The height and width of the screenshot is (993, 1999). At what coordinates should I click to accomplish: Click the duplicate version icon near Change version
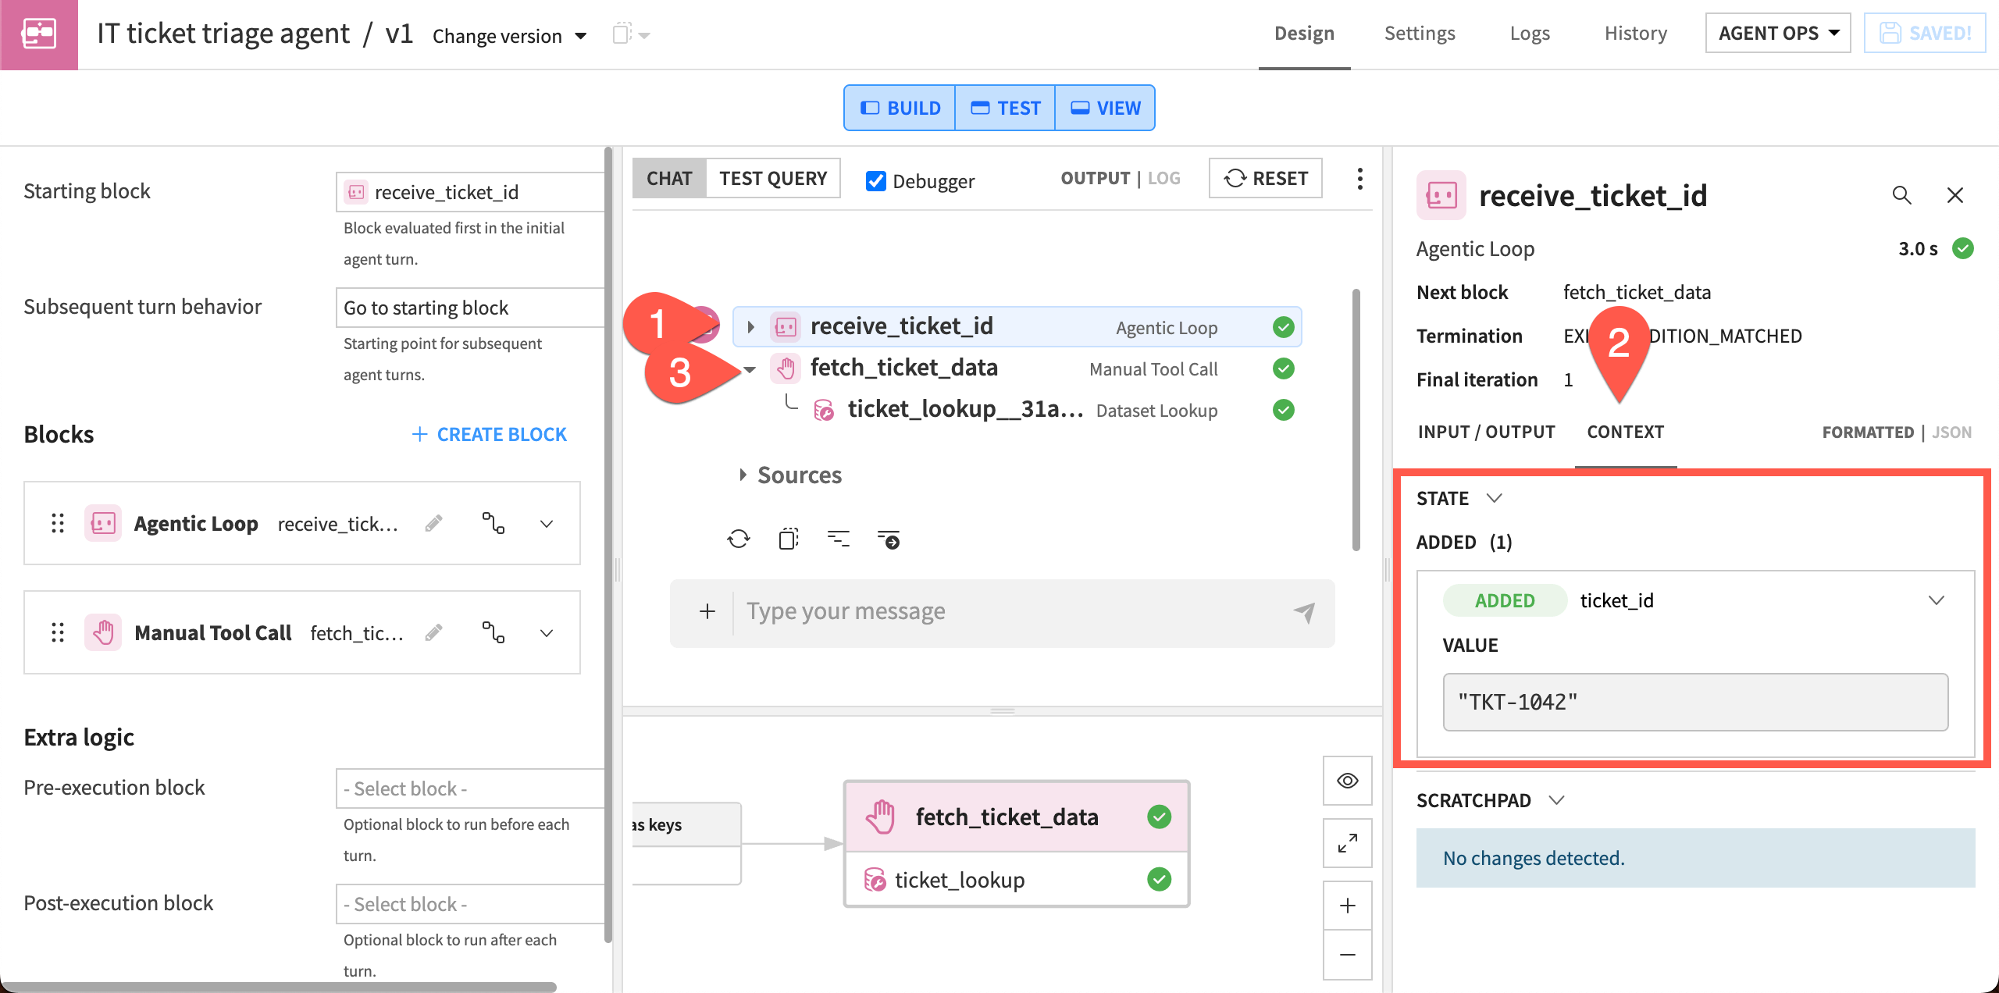[x=622, y=34]
